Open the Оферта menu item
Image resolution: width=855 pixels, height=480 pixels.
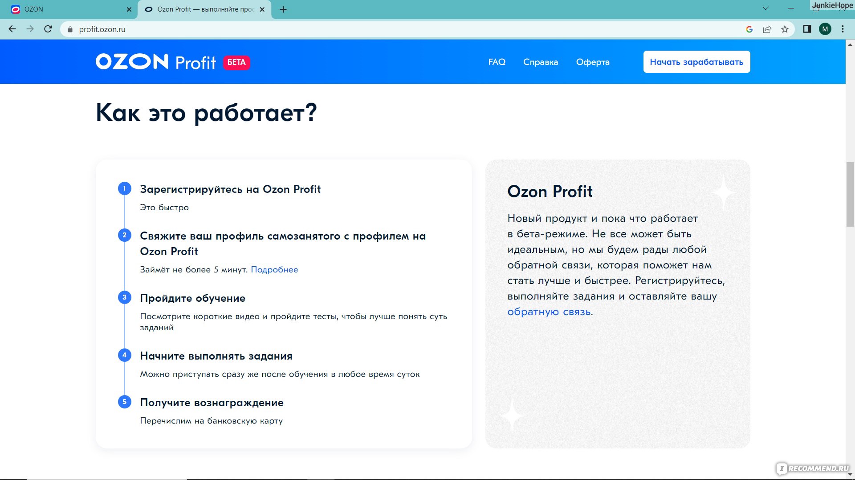click(x=593, y=62)
